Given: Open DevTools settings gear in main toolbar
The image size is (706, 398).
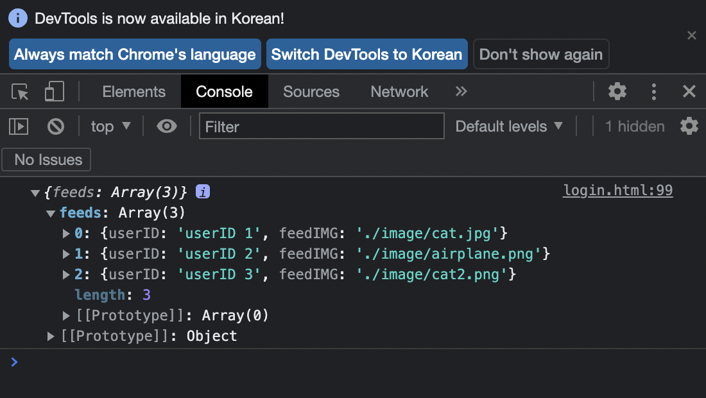Looking at the screenshot, I should [617, 91].
